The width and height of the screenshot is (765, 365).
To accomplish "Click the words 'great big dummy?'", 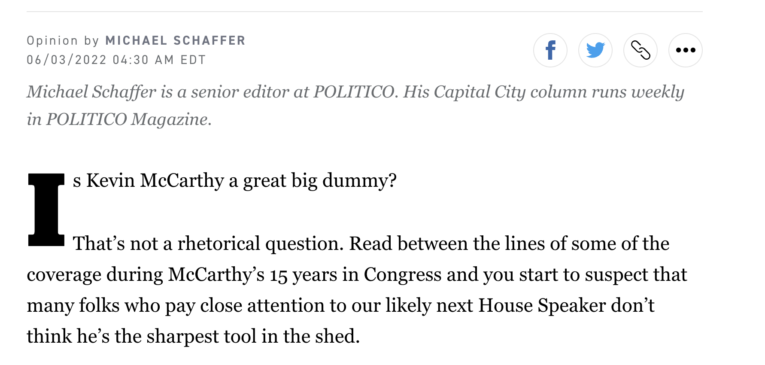I will [320, 181].
